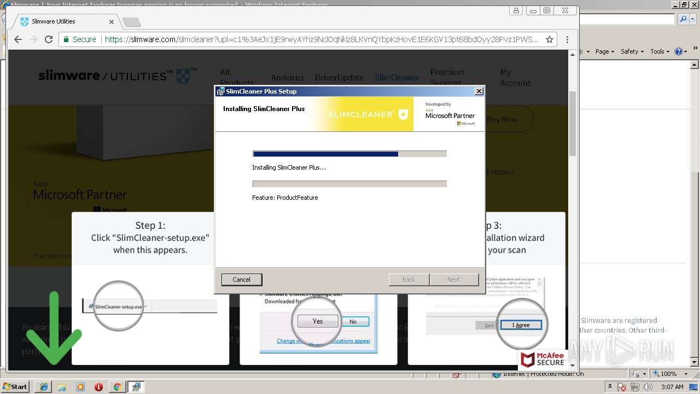Select SlimCleaner nav item

pos(397,77)
